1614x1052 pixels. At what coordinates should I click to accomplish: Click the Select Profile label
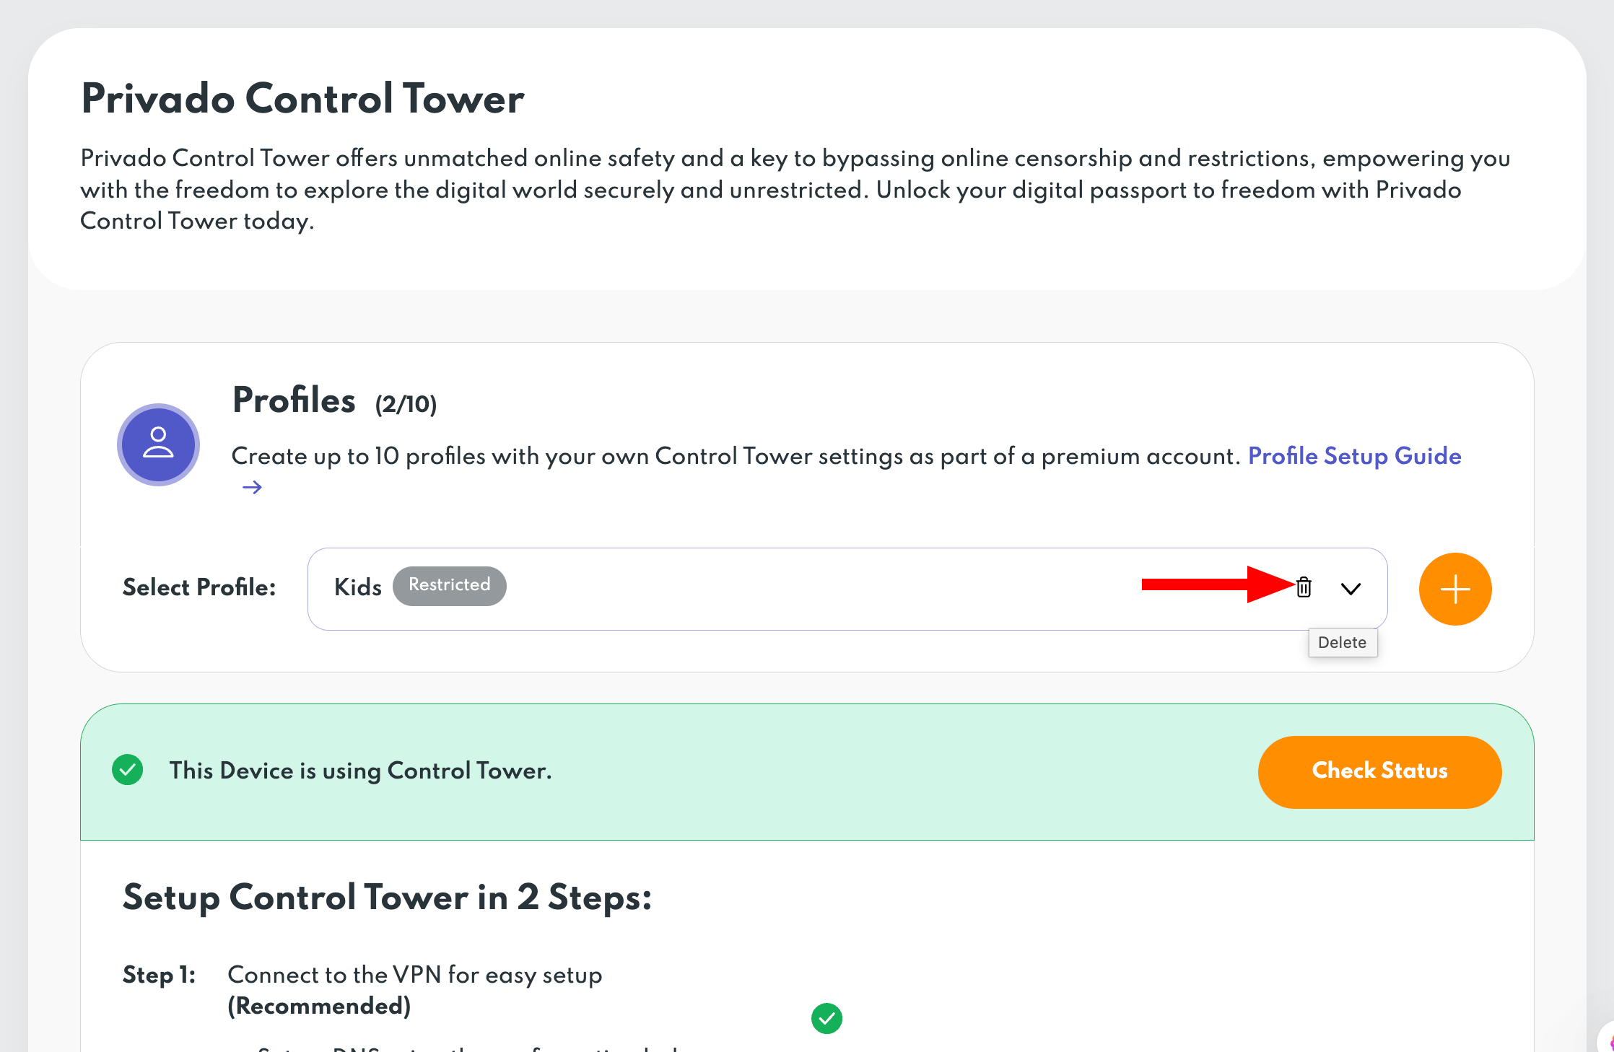tap(199, 587)
